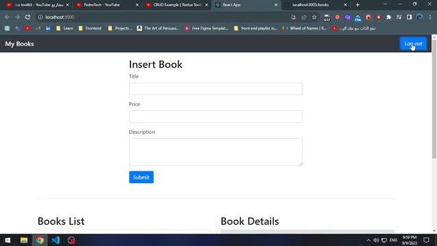Share this page icon in address bar
Viewport: 437px width, 246px height.
click(x=304, y=17)
